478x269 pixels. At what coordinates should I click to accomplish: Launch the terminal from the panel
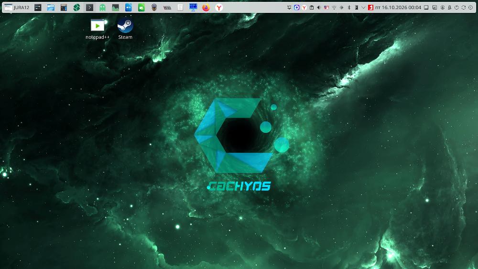click(x=90, y=7)
